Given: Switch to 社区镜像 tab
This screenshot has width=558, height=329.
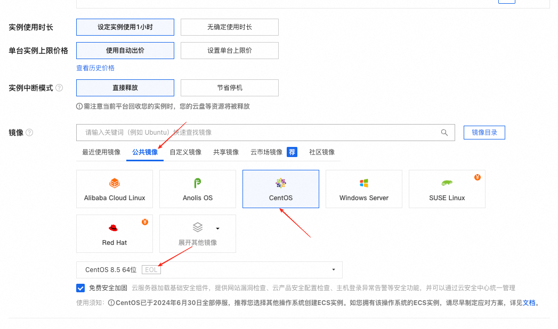Looking at the screenshot, I should point(322,152).
